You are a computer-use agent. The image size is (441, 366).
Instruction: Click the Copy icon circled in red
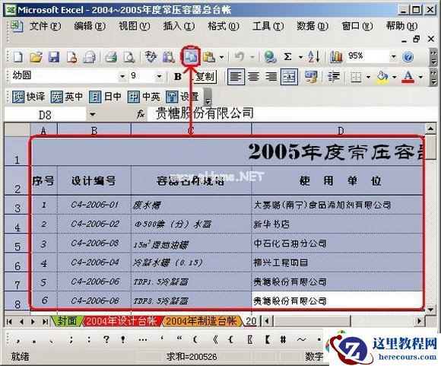pyautogui.click(x=191, y=57)
